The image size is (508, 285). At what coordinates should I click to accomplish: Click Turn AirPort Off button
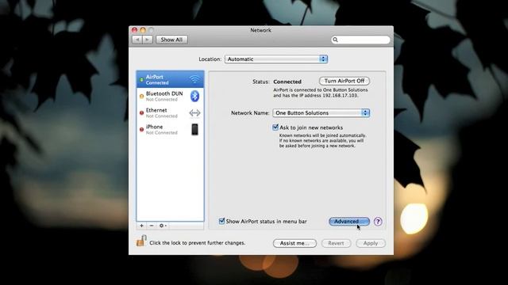coord(344,81)
